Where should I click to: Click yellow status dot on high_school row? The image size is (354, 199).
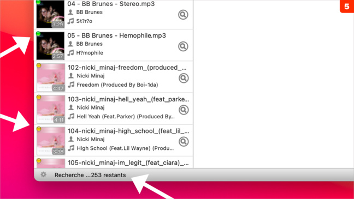tap(39, 129)
